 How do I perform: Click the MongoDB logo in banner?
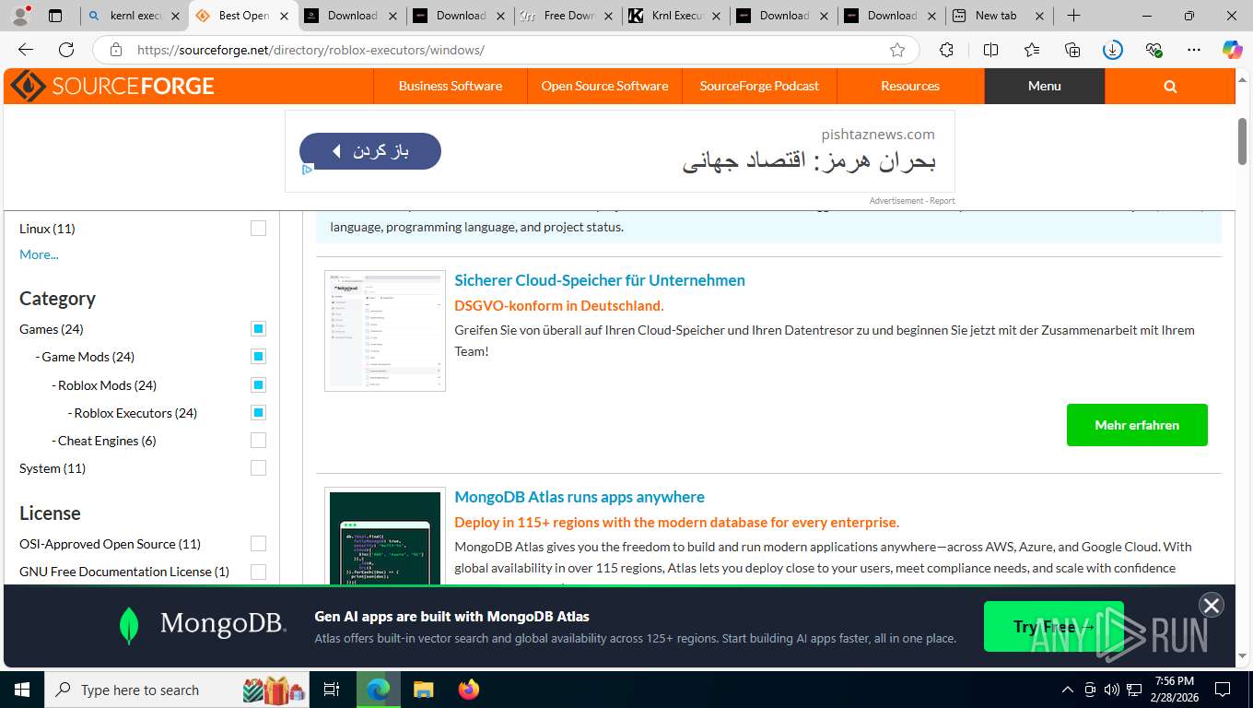point(203,624)
